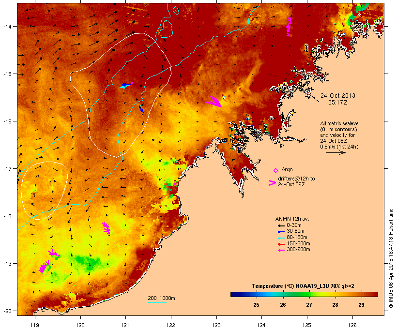Click the colorbar value 29
Viewport: 397px width, 329px height.
(361, 305)
